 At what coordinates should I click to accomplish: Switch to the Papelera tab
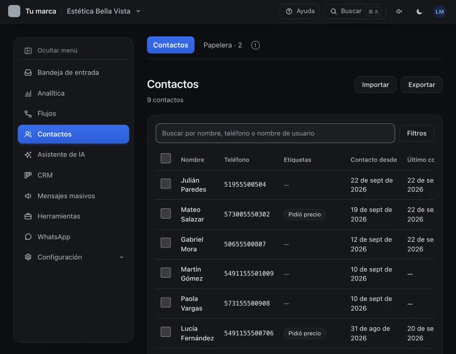pyautogui.click(x=222, y=46)
